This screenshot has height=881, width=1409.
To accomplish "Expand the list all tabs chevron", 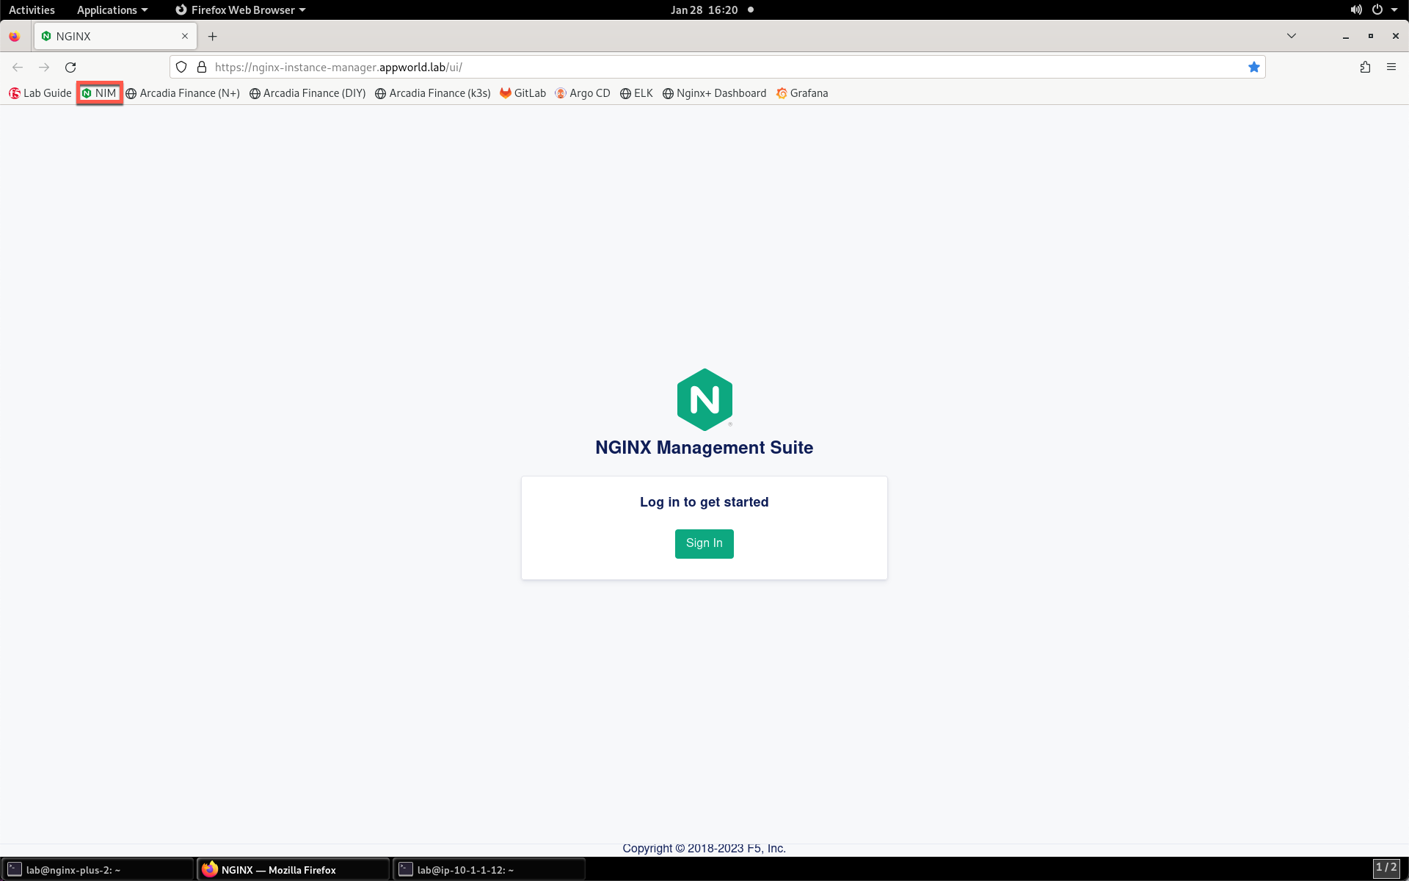I will (x=1292, y=36).
